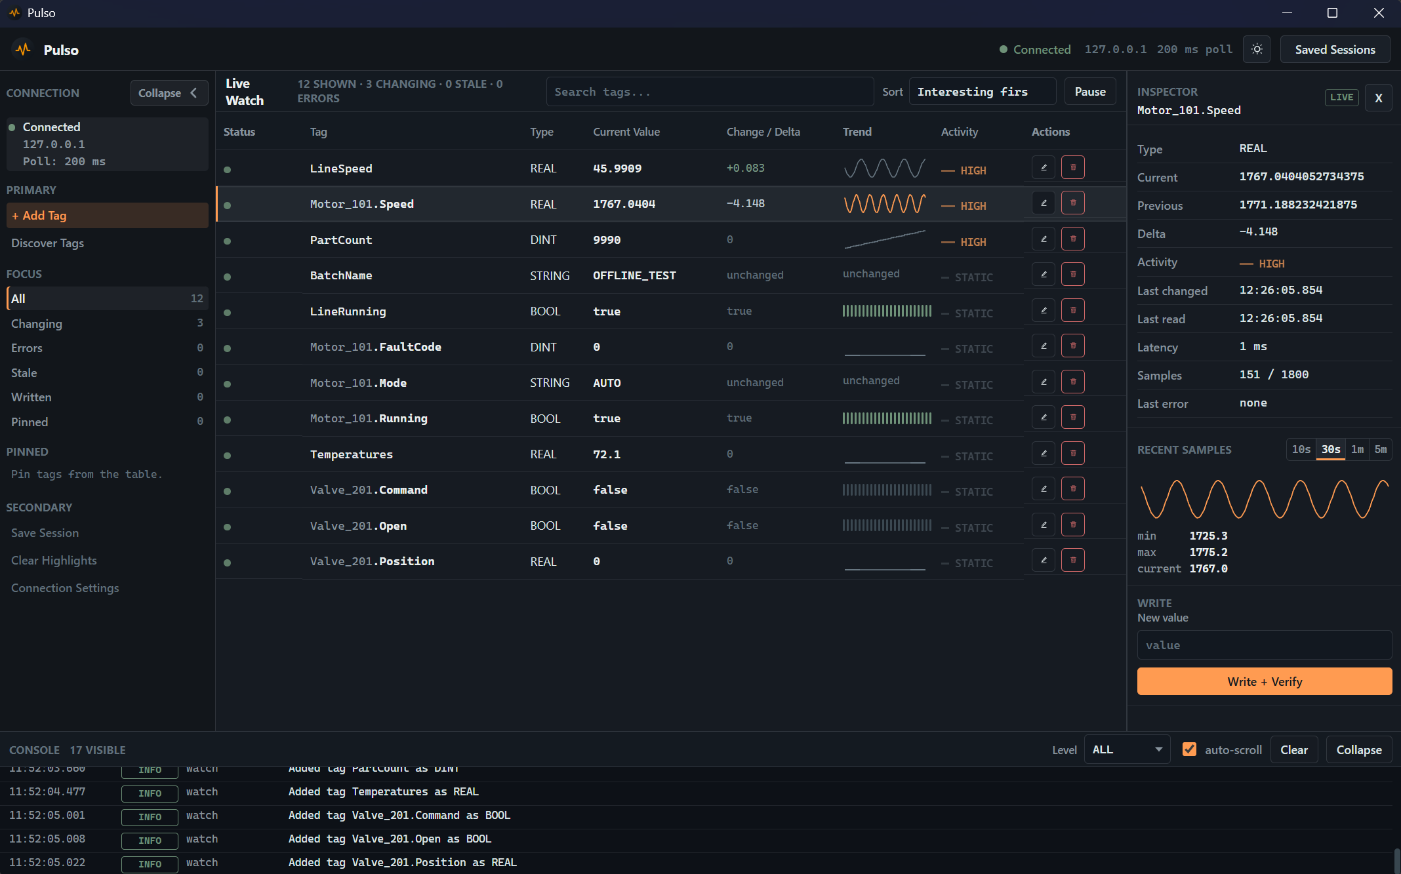1401x874 pixels.
Task: Delete the Temperatures tag
Action: [x=1073, y=453]
